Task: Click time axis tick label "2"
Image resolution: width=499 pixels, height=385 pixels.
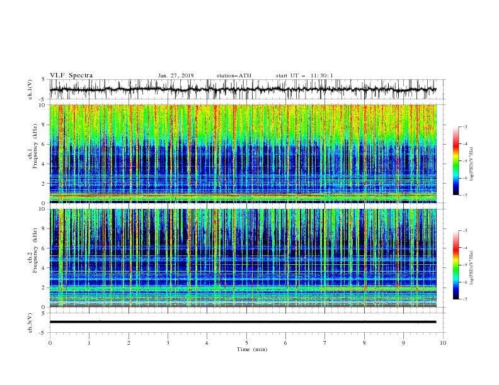Action: point(129,343)
